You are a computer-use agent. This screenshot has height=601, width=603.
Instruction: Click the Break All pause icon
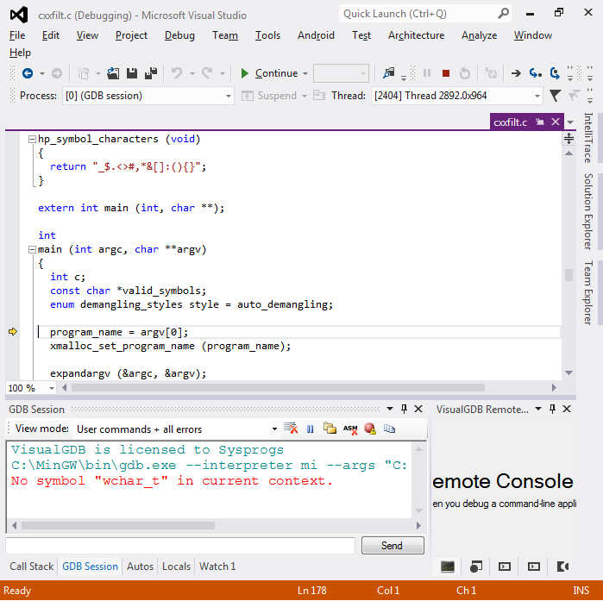click(427, 73)
